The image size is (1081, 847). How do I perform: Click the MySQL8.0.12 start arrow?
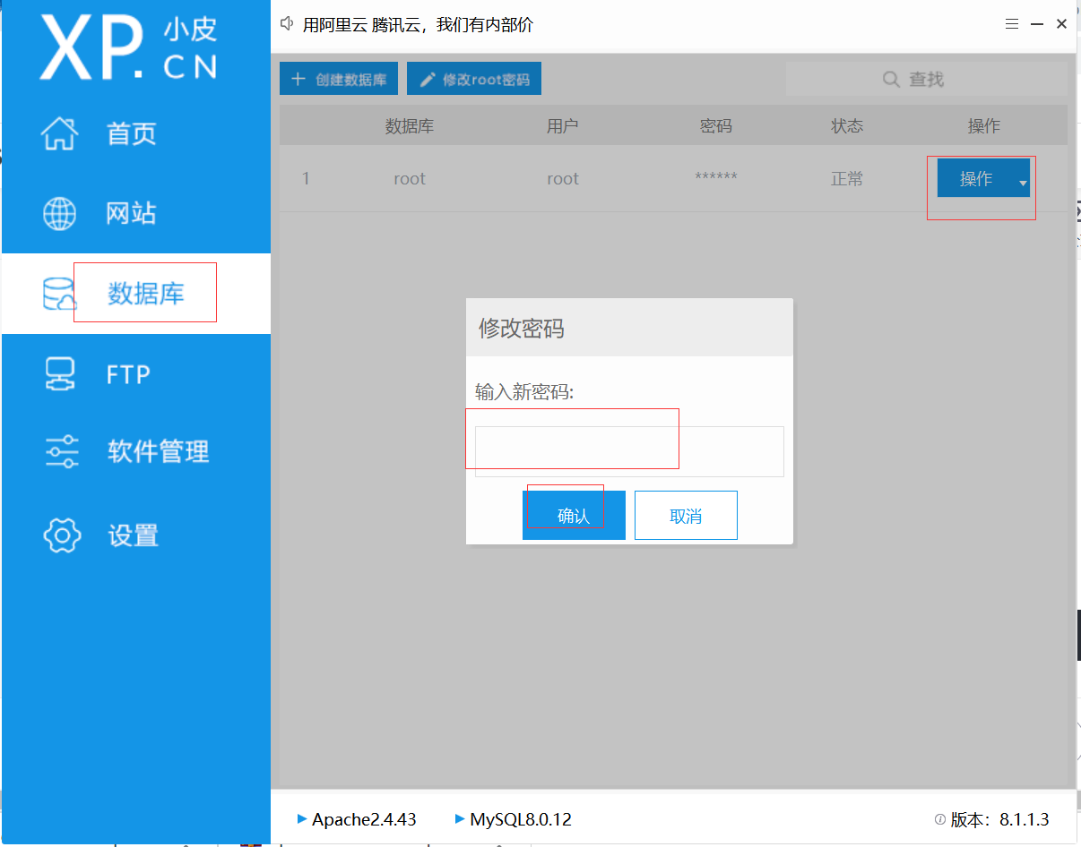(460, 819)
